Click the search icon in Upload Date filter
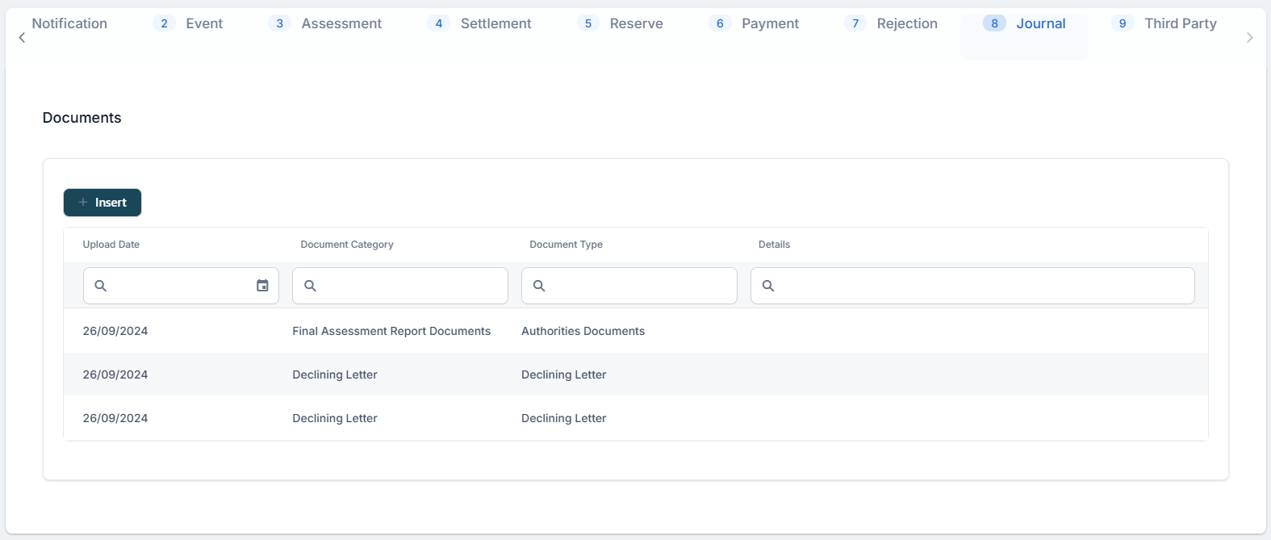The width and height of the screenshot is (1271, 540). 101,286
